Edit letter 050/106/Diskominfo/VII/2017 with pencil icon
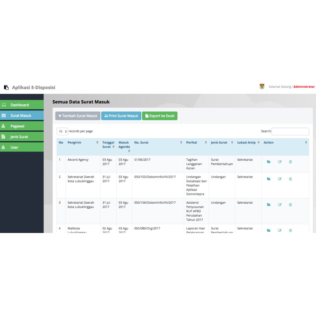The image size is (316, 316). pos(280,205)
